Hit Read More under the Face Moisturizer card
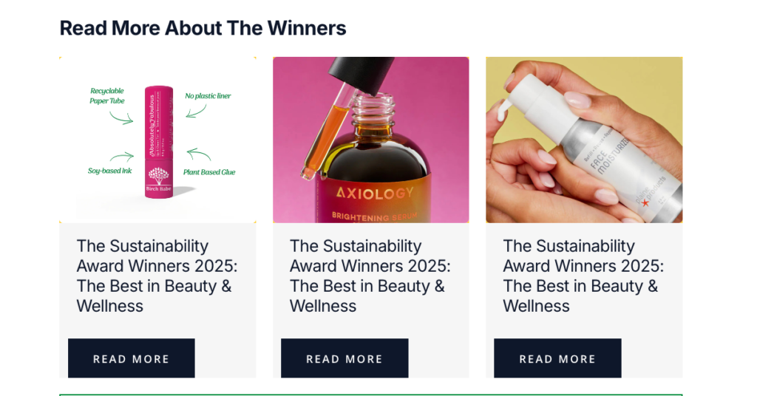This screenshot has width=757, height=396. (x=557, y=358)
